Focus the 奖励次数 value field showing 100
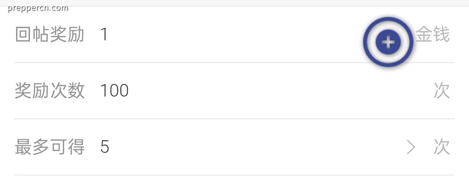Viewport: 469px width, 187px height. coord(114,90)
